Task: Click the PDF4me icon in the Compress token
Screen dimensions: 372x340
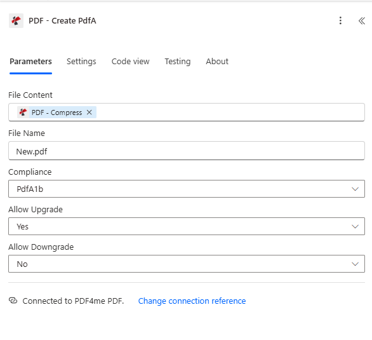Action: click(23, 112)
